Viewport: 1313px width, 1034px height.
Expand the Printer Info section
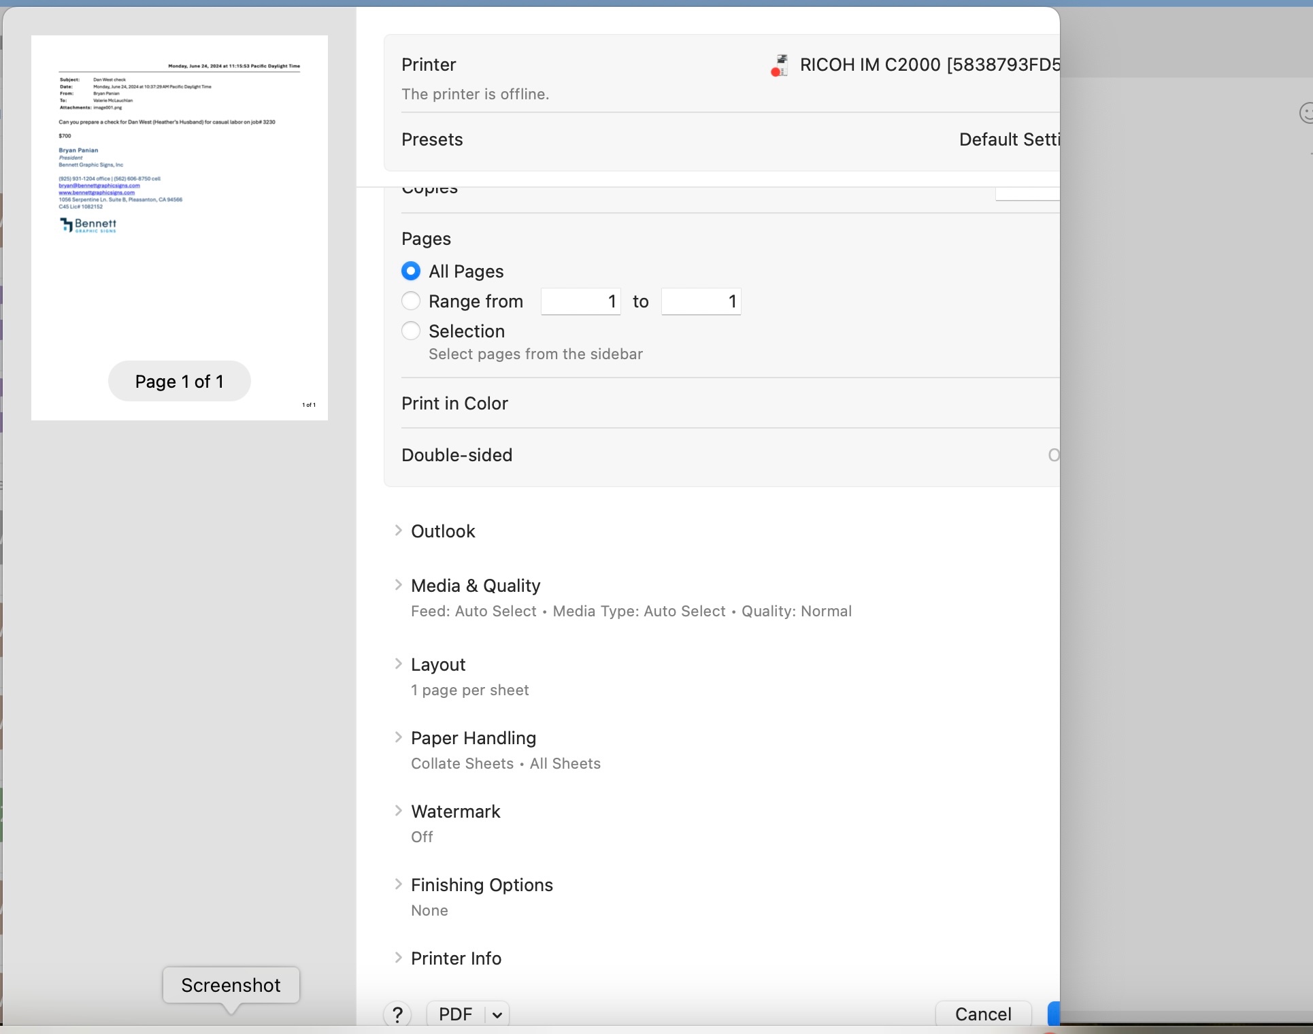point(399,958)
